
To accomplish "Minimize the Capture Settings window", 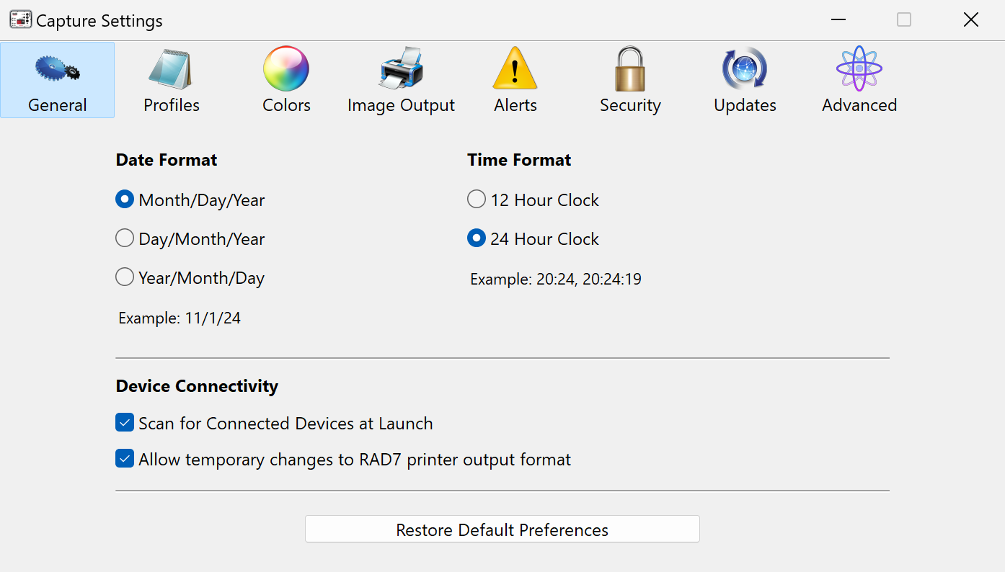I will point(838,20).
